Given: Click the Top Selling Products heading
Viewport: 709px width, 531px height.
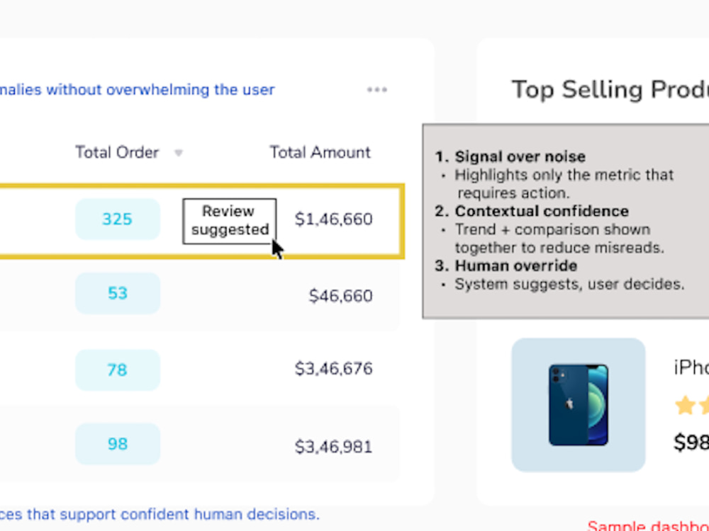Looking at the screenshot, I should [610, 90].
